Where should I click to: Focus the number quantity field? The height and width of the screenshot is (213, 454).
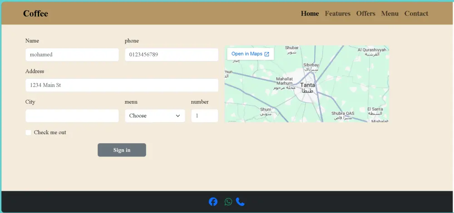[204, 116]
